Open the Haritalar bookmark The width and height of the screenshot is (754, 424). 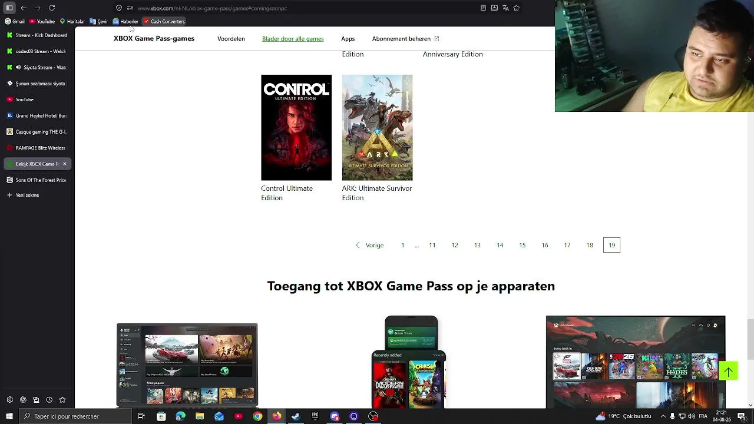click(72, 21)
